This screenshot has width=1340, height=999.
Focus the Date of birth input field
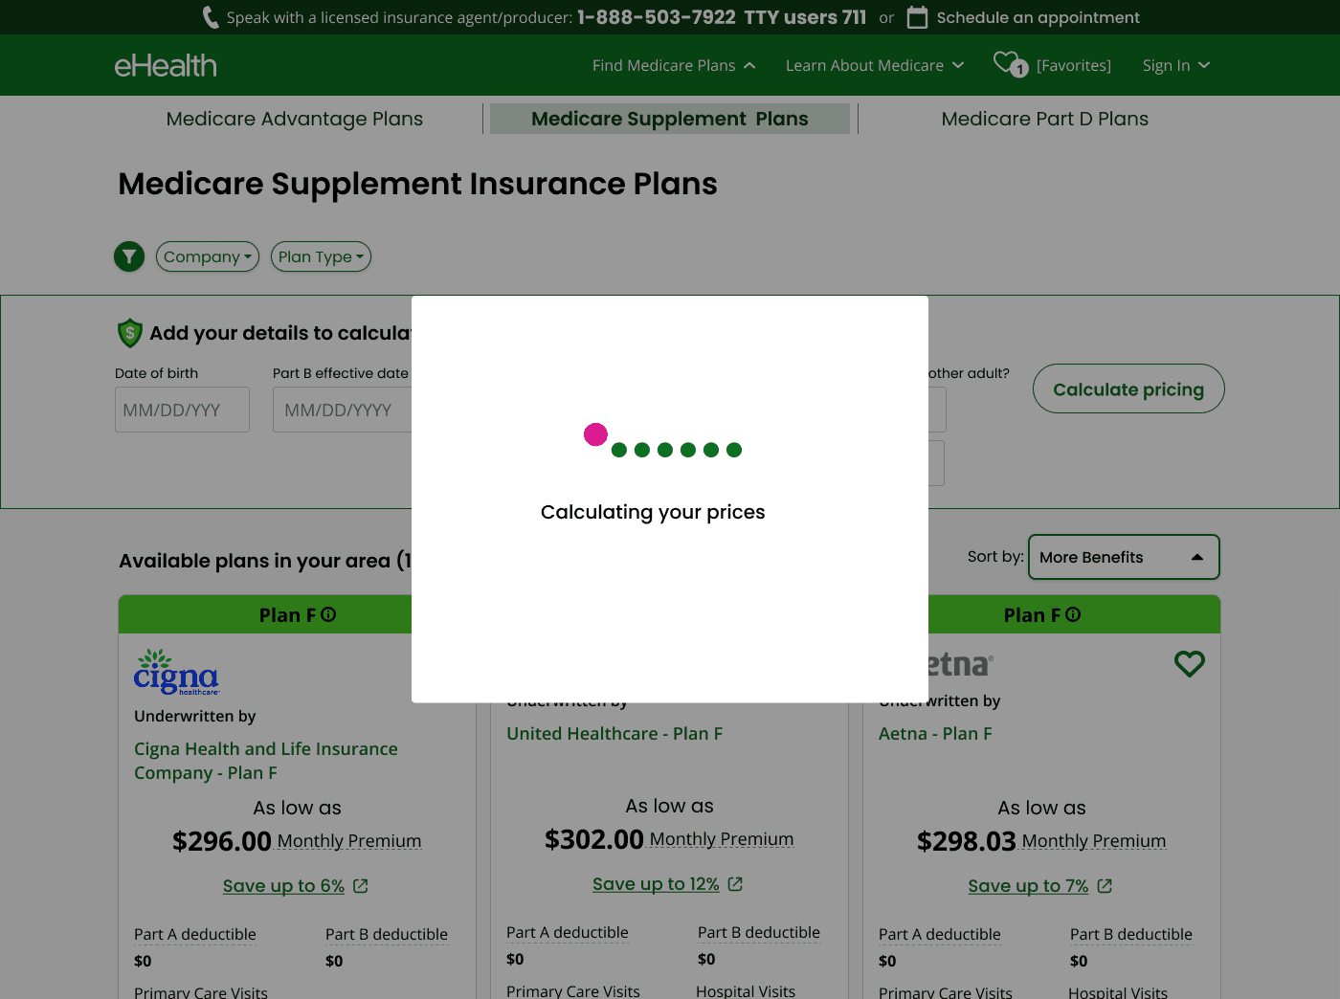182,410
